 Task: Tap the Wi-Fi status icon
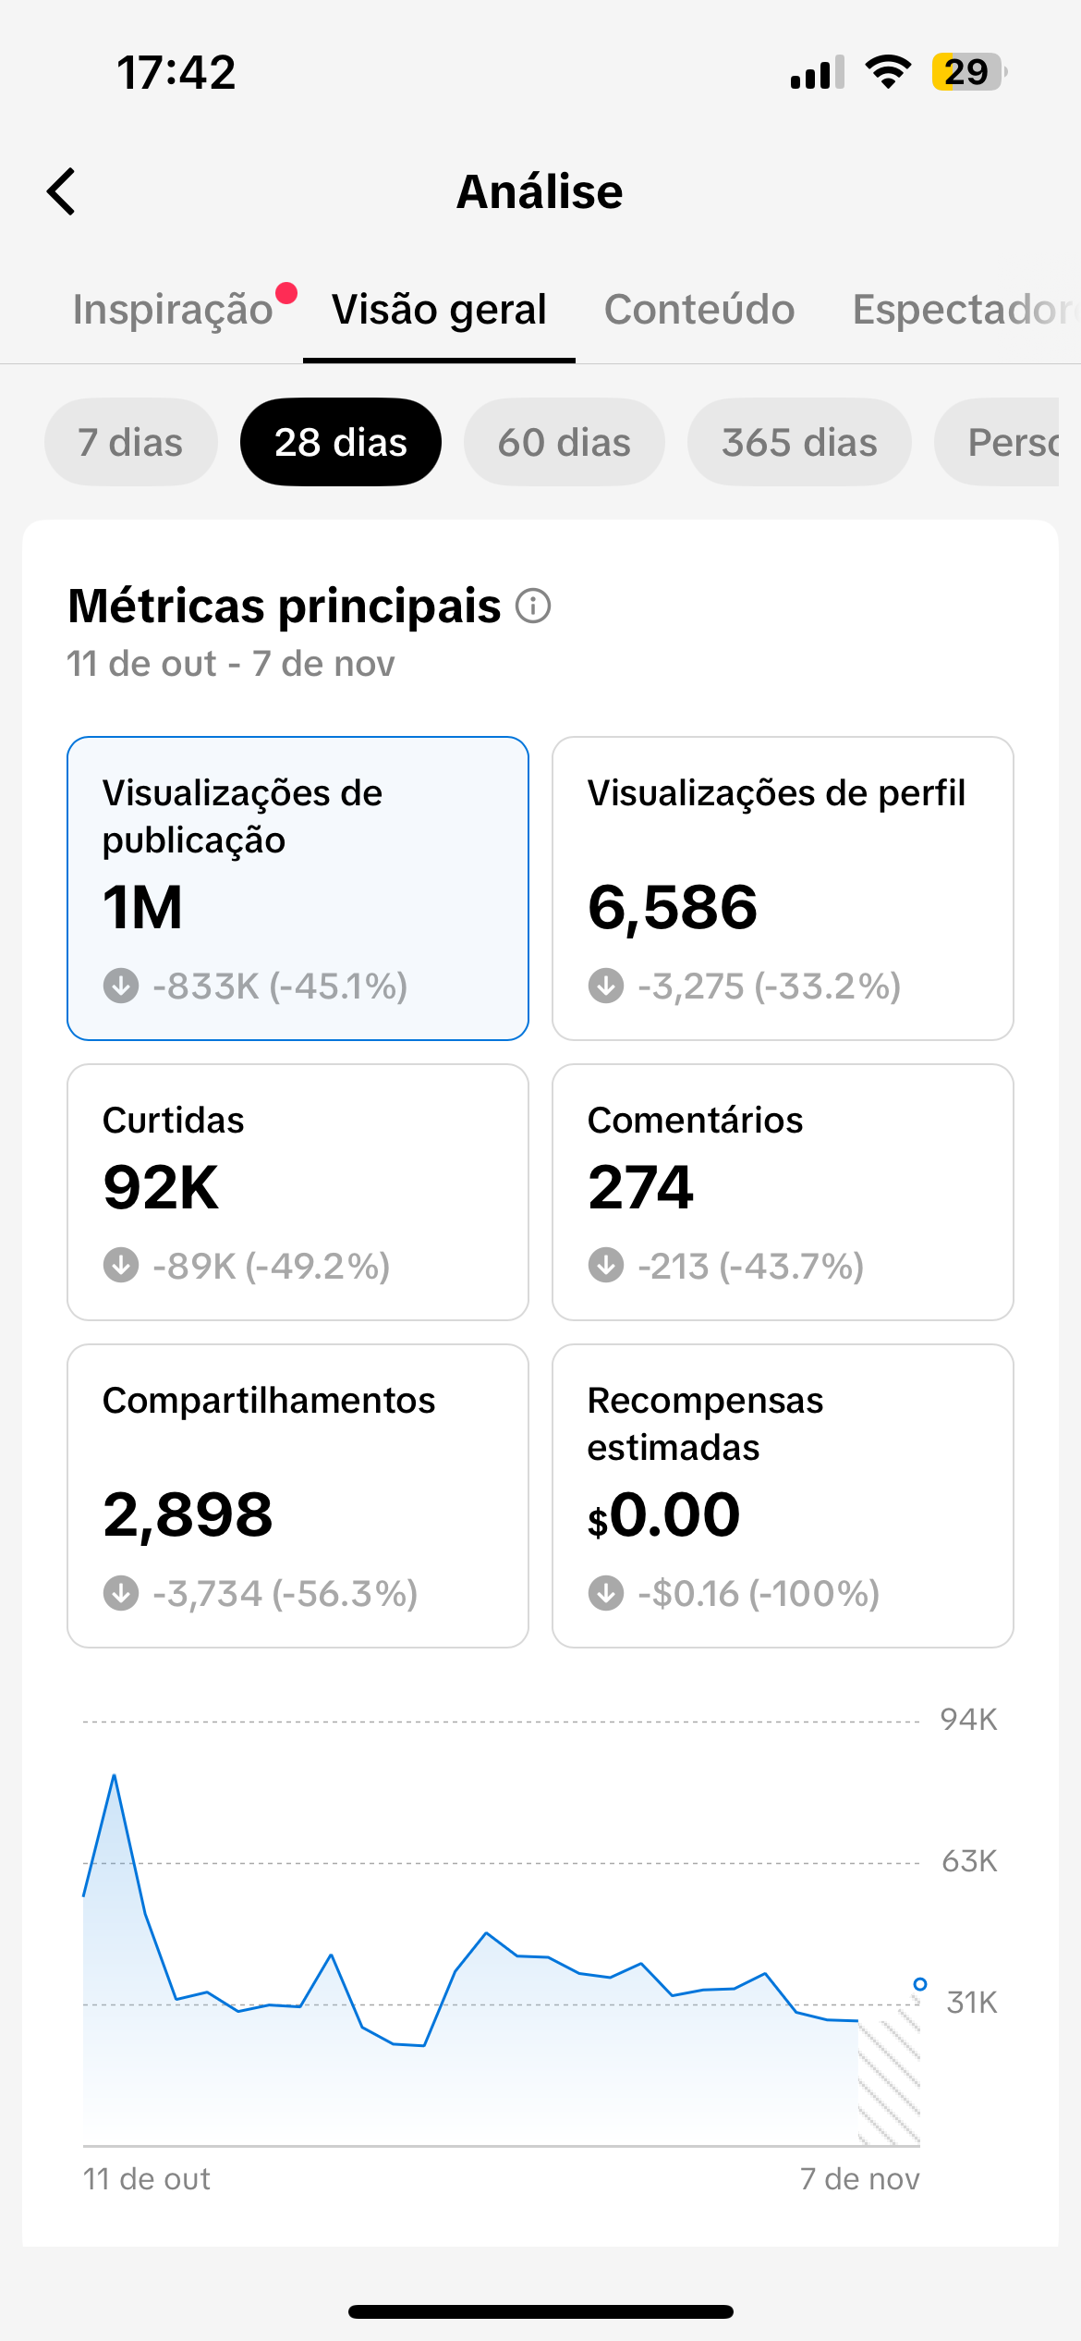click(x=888, y=72)
